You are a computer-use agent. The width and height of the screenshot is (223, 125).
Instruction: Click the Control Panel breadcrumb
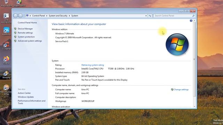tap(38, 16)
